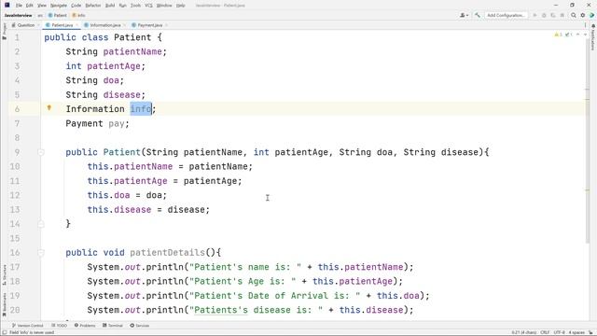Click the UTF-8 encoding selector
Image resolution: width=597 pixels, height=336 pixels.
coord(559,332)
